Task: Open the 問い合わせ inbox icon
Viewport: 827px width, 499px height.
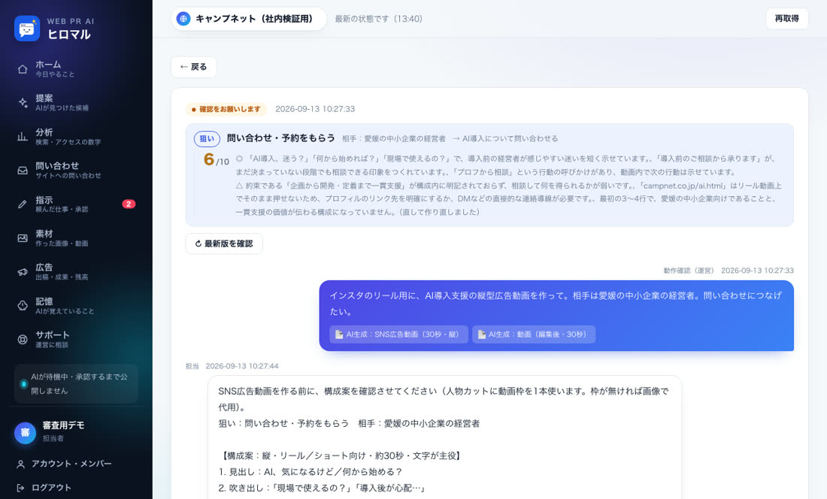Action: point(23,170)
